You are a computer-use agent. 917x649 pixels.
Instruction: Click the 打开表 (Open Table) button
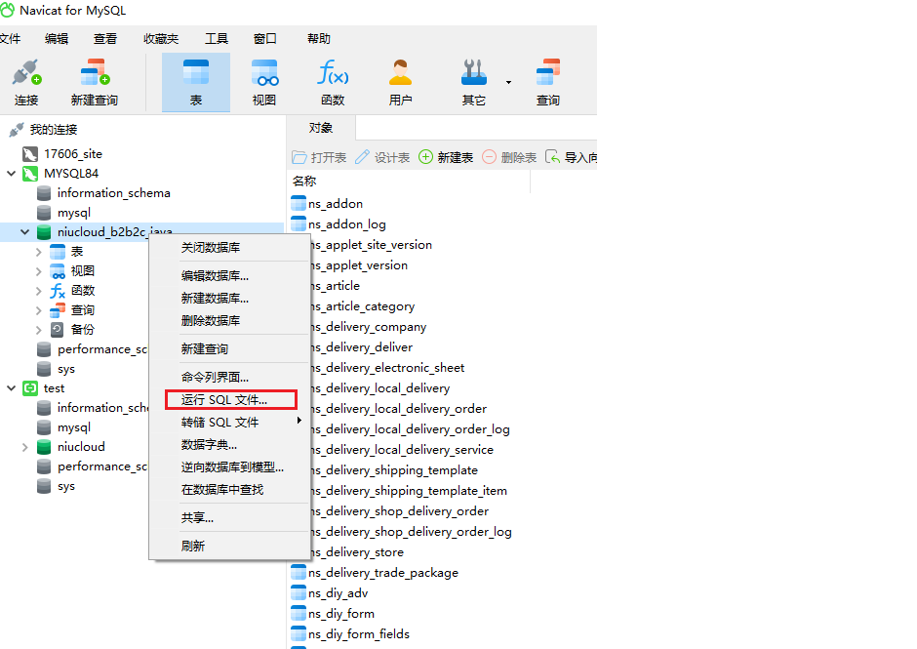(319, 157)
